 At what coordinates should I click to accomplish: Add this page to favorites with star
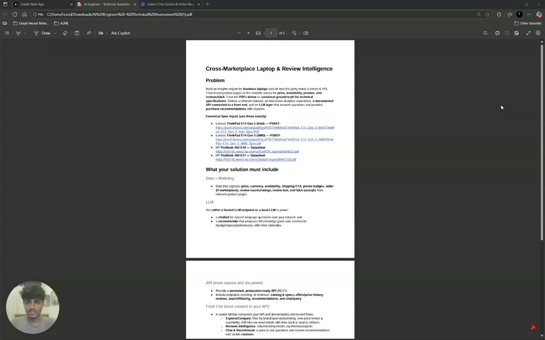(488, 14)
